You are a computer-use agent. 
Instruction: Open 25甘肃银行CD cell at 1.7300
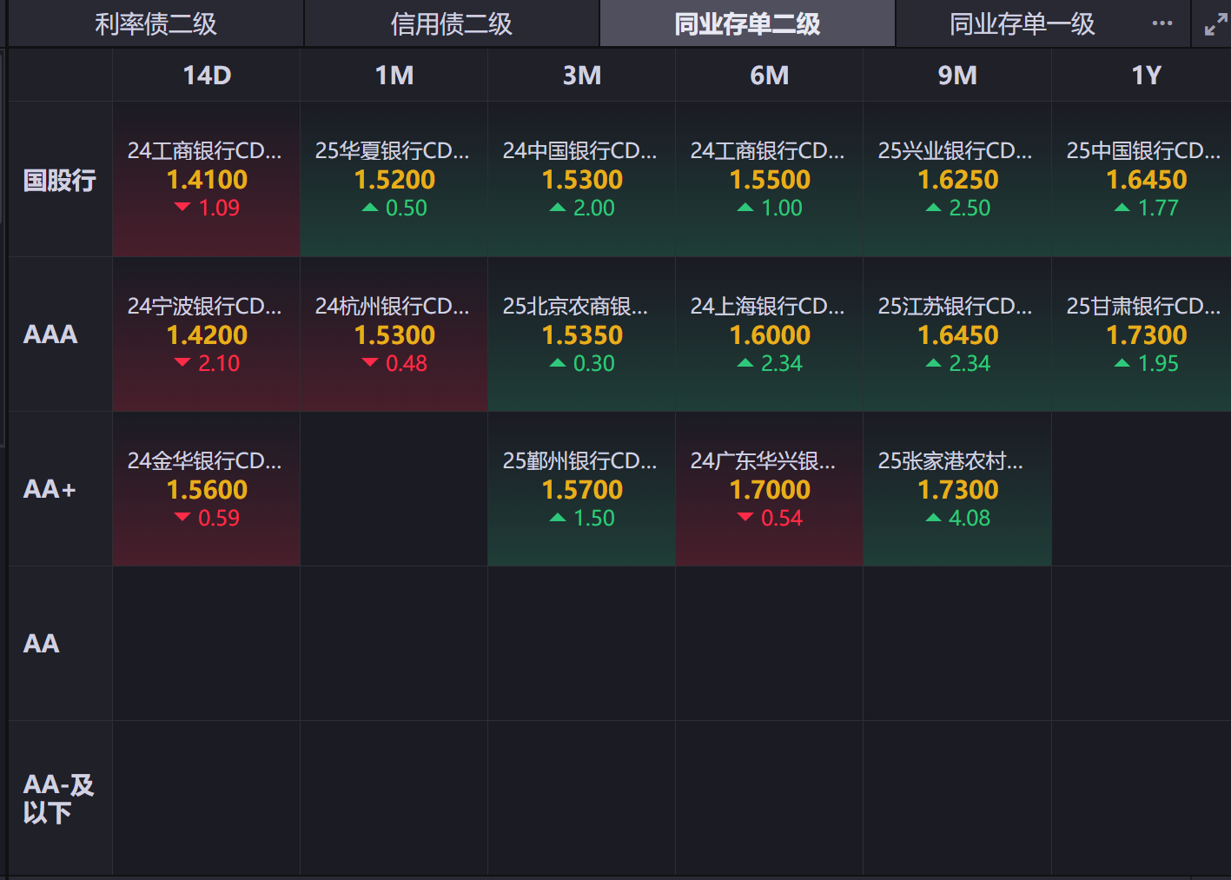1146,334
